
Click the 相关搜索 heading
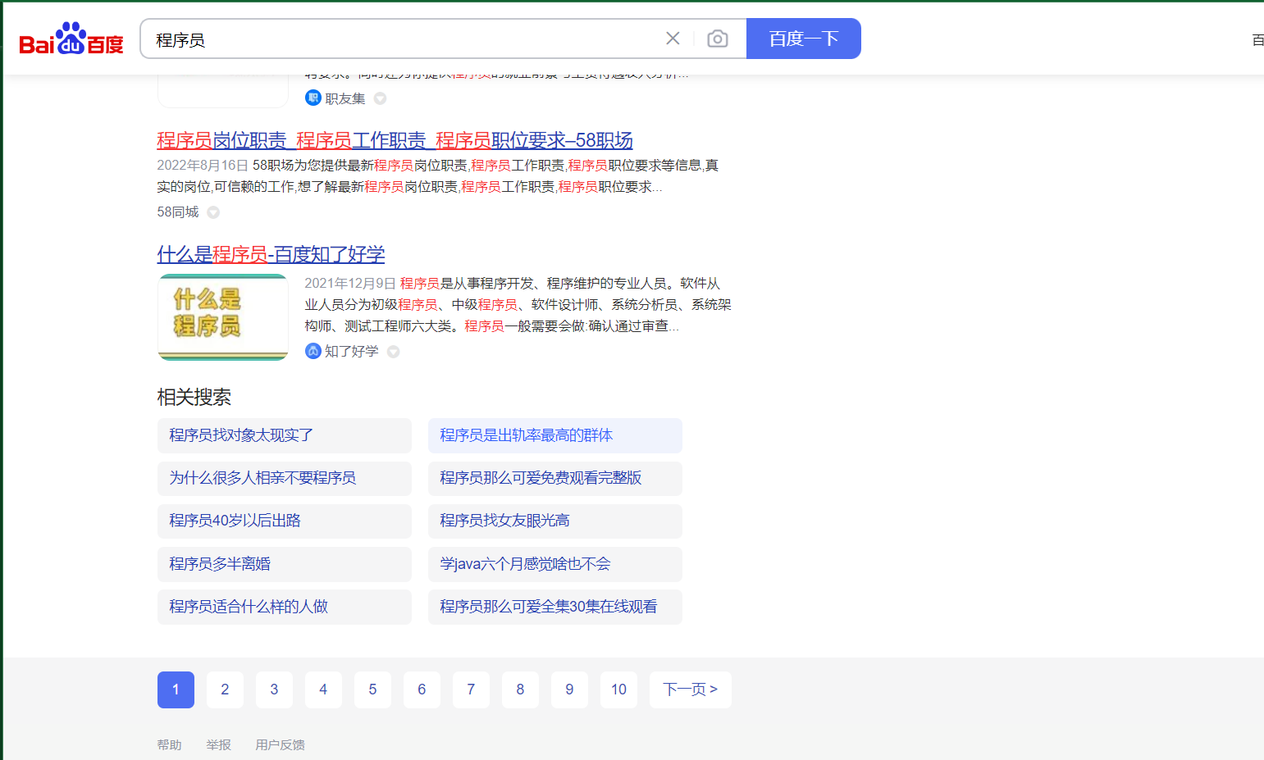point(194,397)
